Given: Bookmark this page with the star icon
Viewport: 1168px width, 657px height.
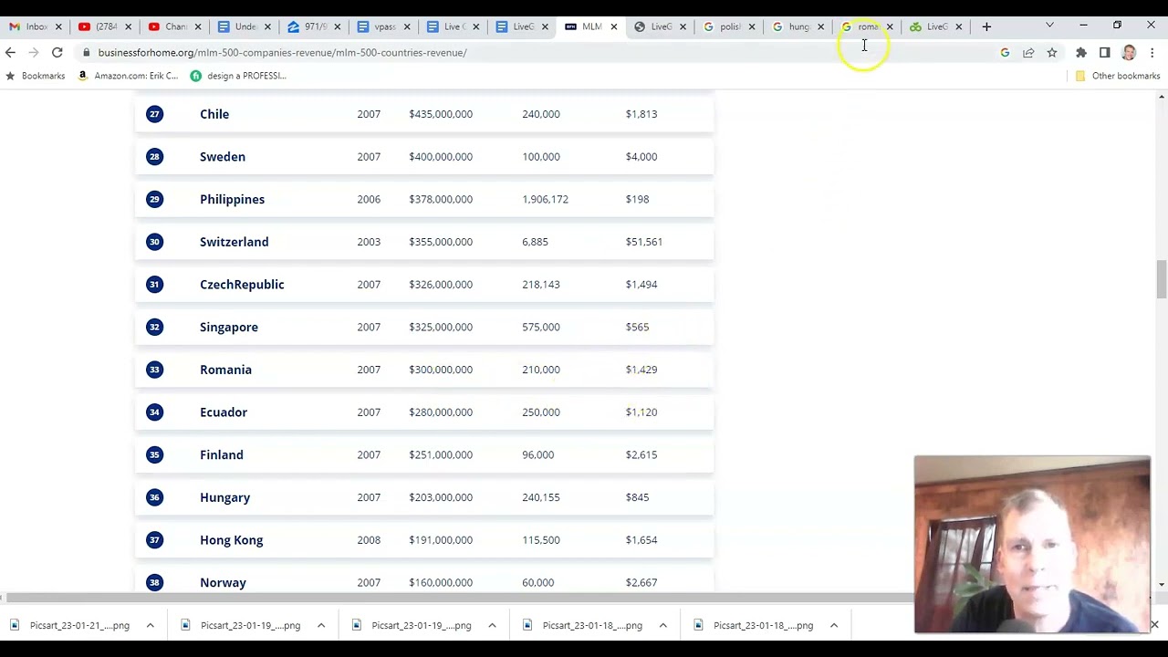Looking at the screenshot, I should point(1052,53).
